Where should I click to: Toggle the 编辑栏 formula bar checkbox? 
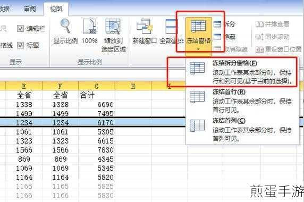tap(20, 29)
